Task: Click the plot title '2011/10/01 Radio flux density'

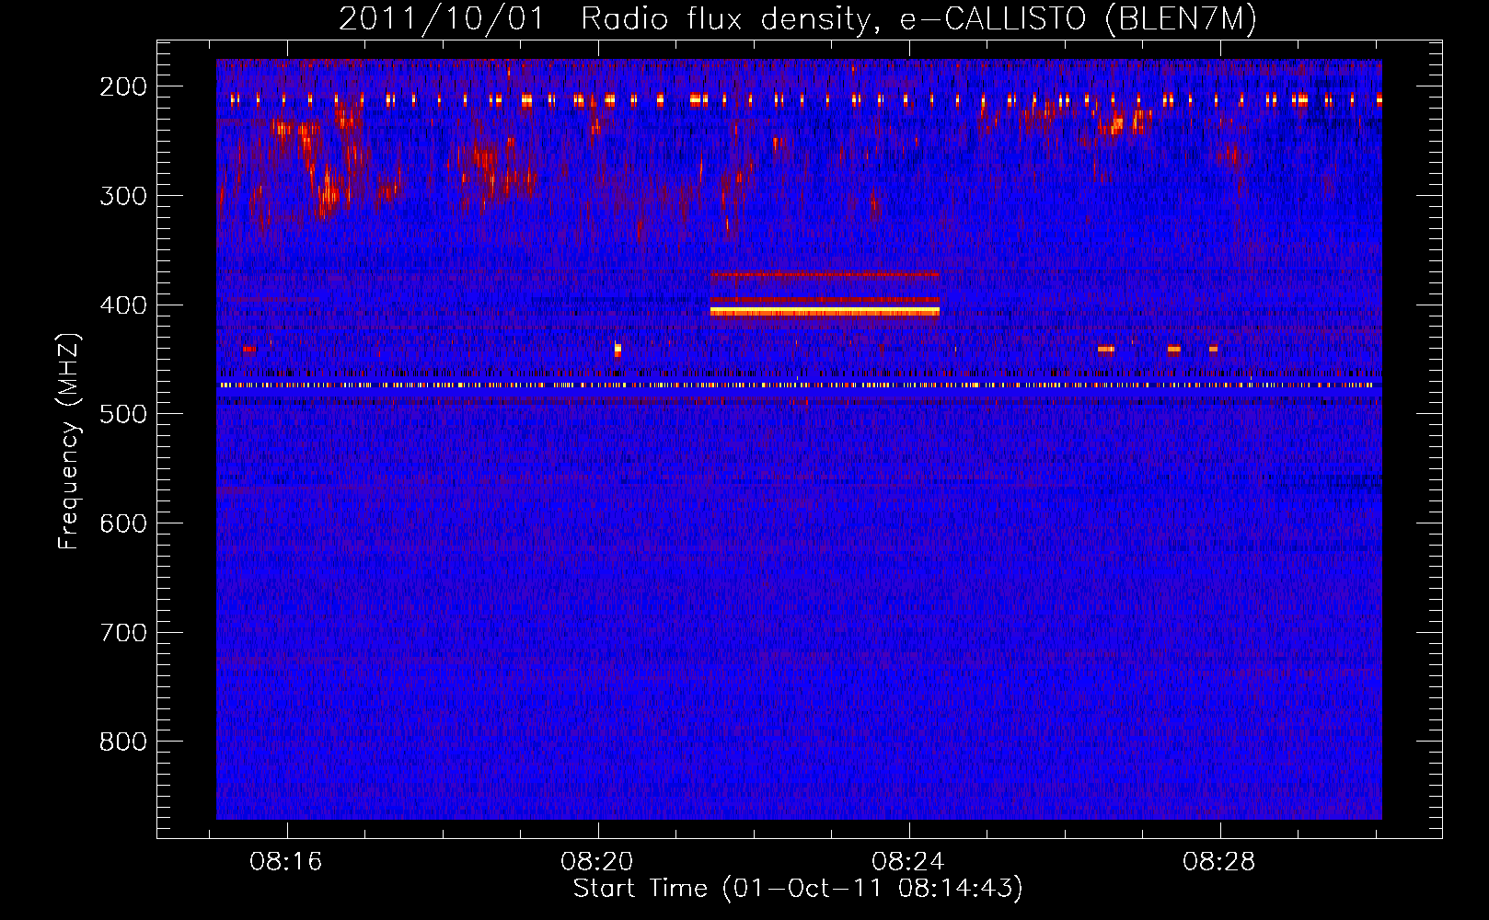Action: [605, 19]
